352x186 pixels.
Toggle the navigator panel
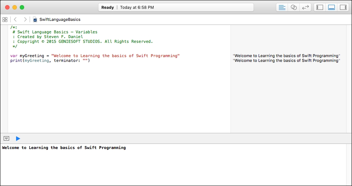pyautogui.click(x=320, y=7)
